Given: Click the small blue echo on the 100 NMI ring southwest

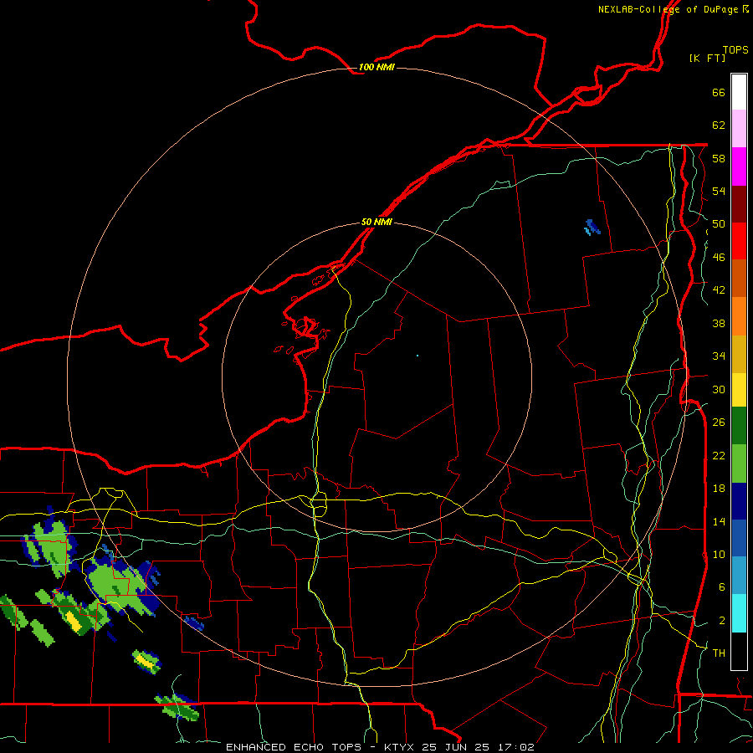Looking at the screenshot, I should tap(194, 623).
